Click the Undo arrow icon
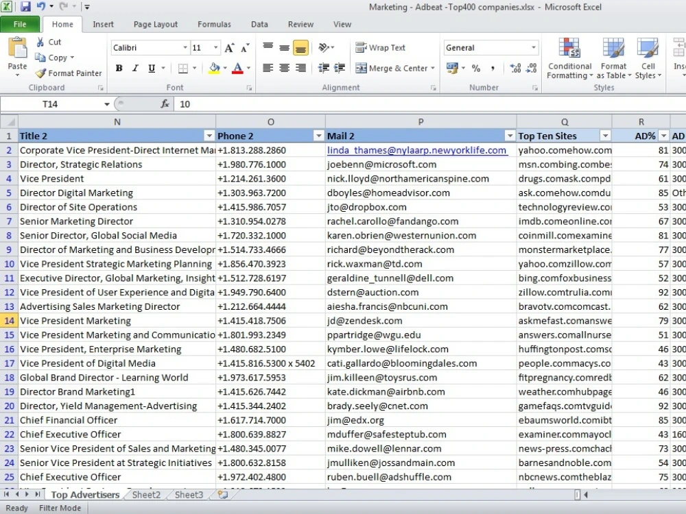Screen dimensions: 686x514 pyautogui.click(x=40, y=7)
